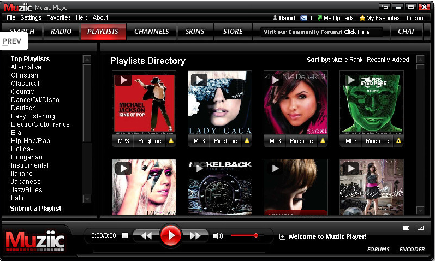
Task: Select the Jazz/Blues genre
Action: pyautogui.click(x=27, y=190)
